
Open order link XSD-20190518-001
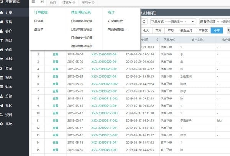click(104, 106)
